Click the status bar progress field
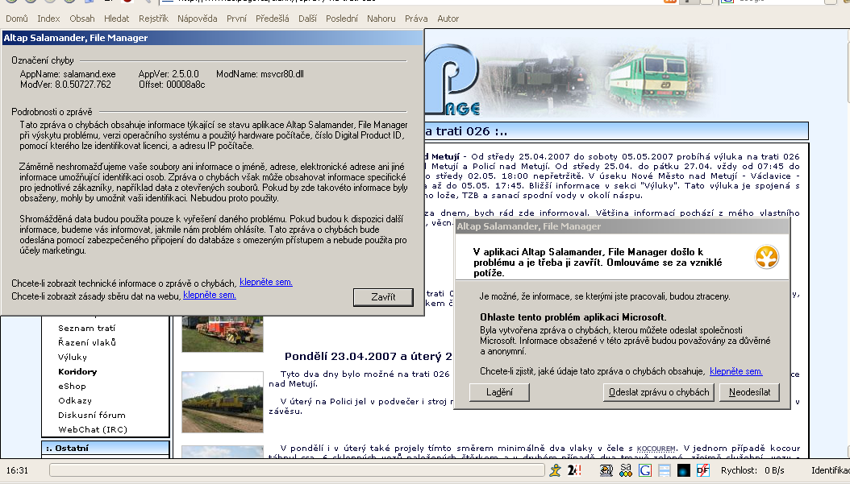The height and width of the screenshot is (484, 850). [297, 470]
